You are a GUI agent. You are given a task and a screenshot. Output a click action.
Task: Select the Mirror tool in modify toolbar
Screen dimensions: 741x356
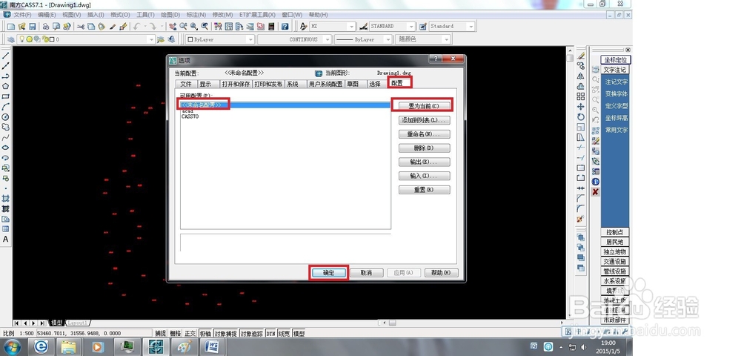pyautogui.click(x=581, y=76)
